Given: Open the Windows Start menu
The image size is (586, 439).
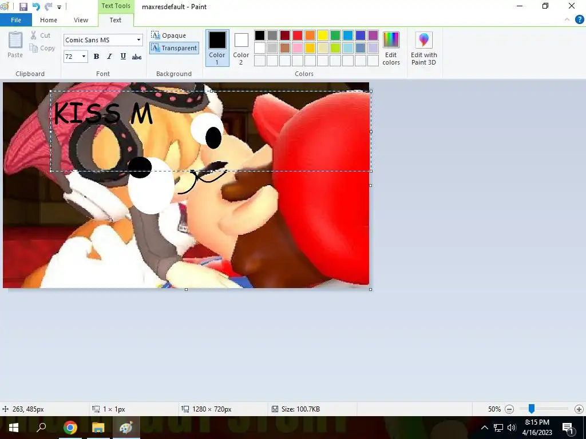Looking at the screenshot, I should point(14,428).
